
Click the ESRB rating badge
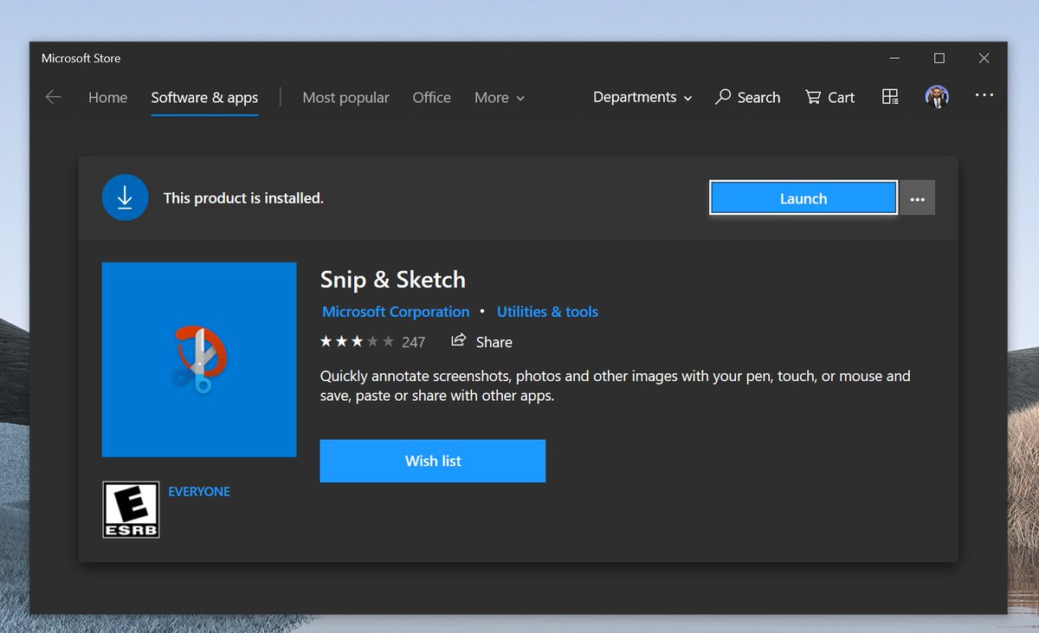pyautogui.click(x=131, y=509)
